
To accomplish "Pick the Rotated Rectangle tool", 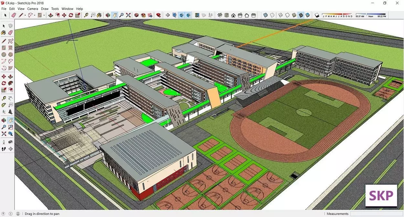I will pos(10,48).
